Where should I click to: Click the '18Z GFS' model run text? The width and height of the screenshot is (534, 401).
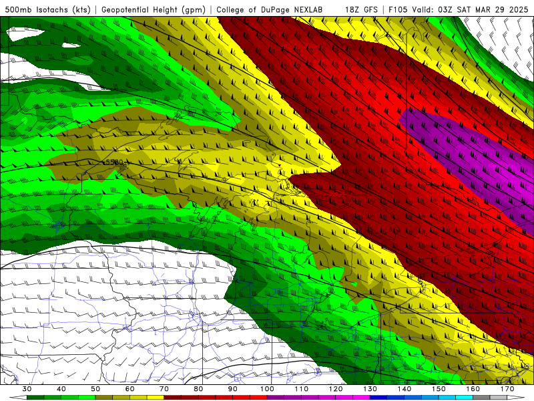(361, 9)
